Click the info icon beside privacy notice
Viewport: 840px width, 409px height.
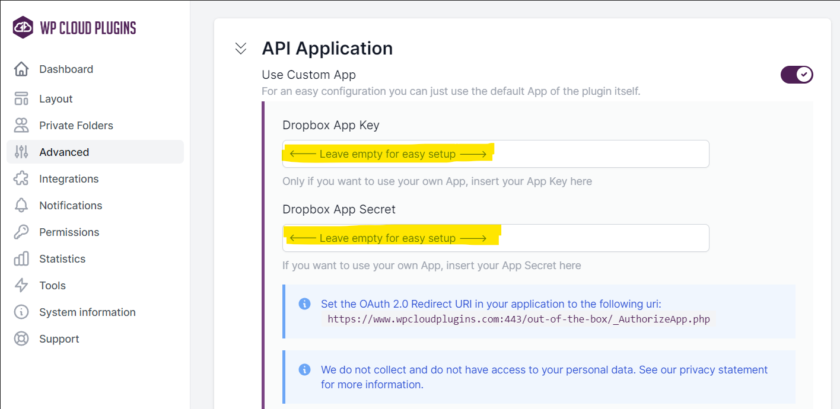[304, 369]
